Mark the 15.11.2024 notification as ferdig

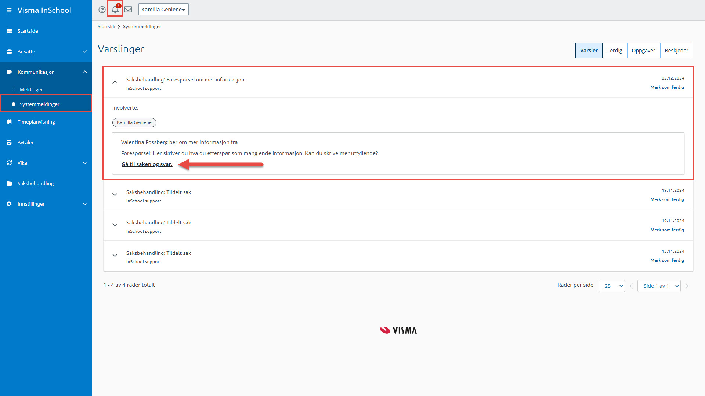pos(667,260)
